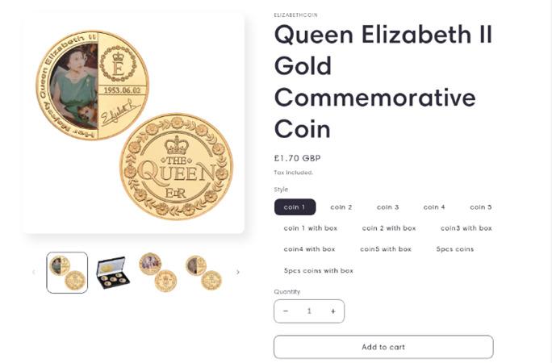Pick the coin 3 style
Viewport: 552px width, 363px height.
(x=388, y=207)
